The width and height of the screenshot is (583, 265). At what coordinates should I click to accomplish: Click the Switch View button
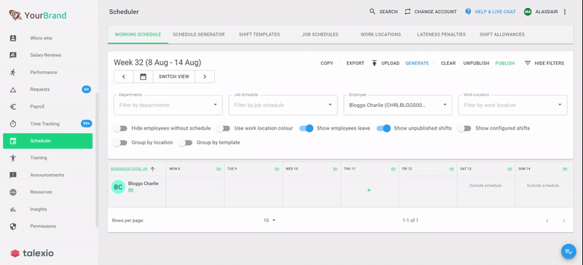[x=174, y=76]
